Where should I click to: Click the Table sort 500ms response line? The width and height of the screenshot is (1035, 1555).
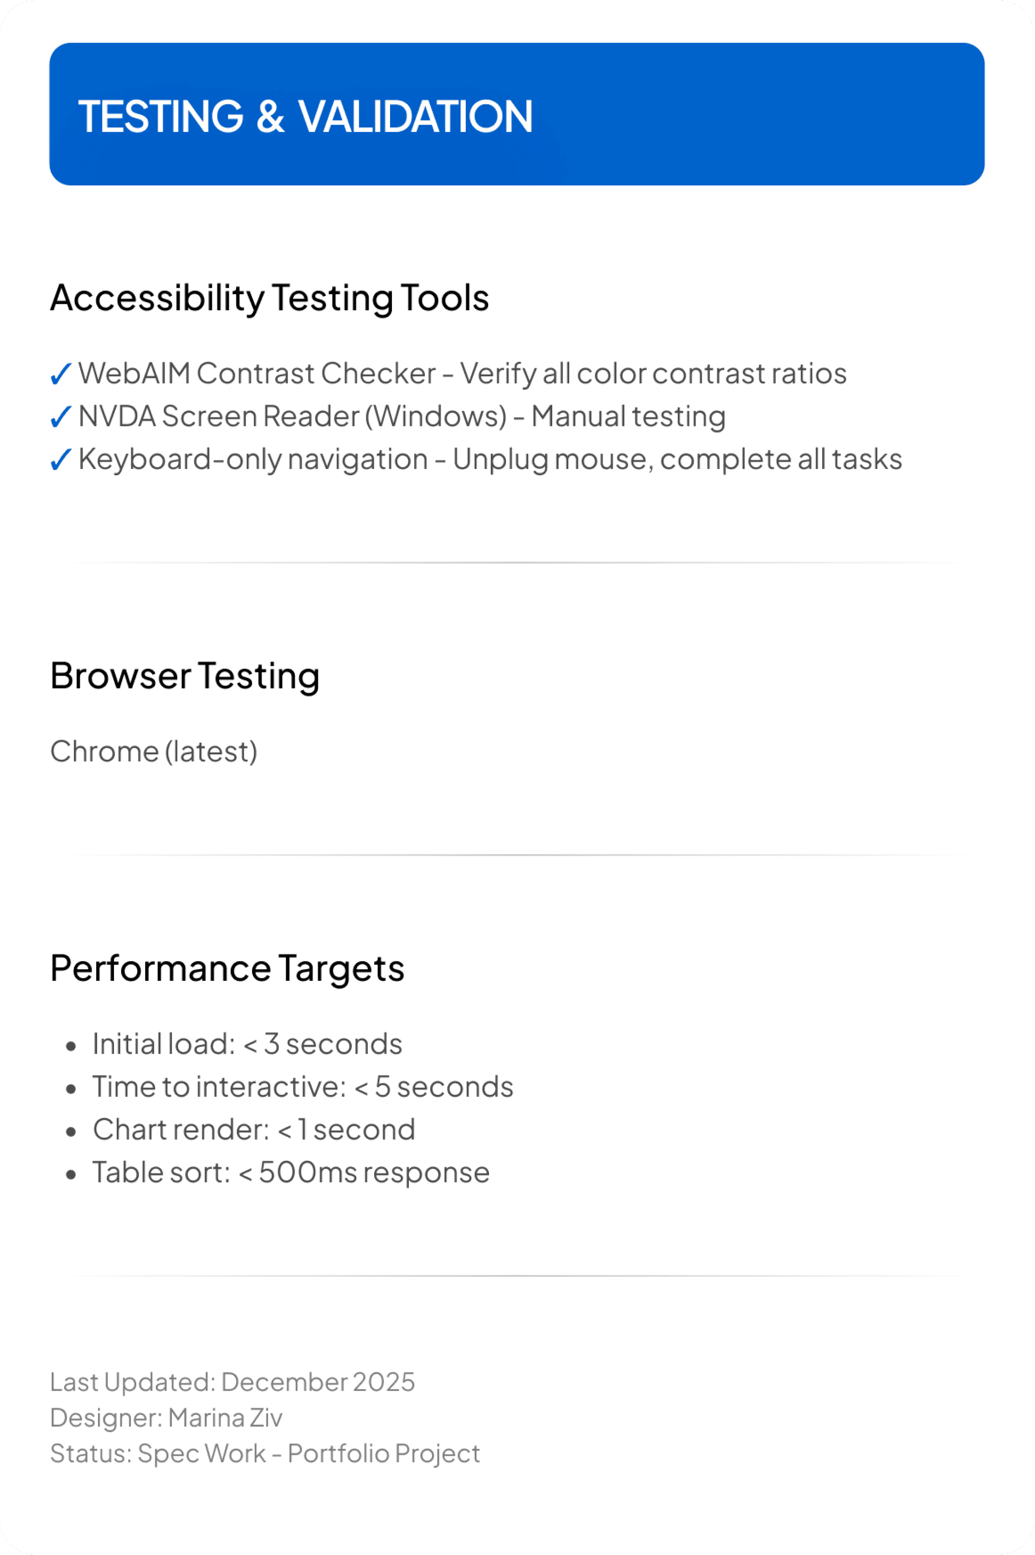coord(291,1173)
